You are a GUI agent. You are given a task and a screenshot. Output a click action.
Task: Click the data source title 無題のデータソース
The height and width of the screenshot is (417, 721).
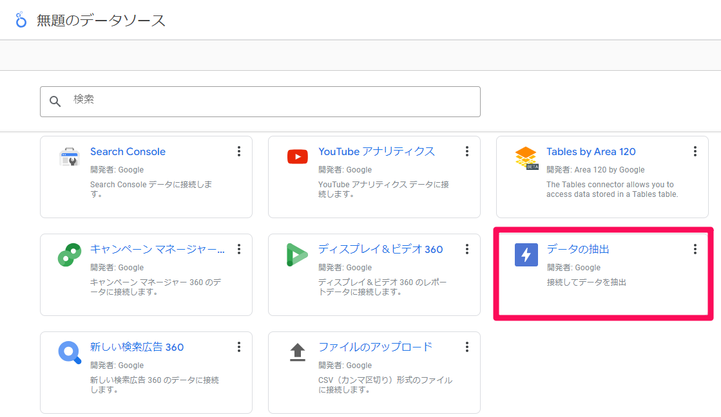[101, 21]
